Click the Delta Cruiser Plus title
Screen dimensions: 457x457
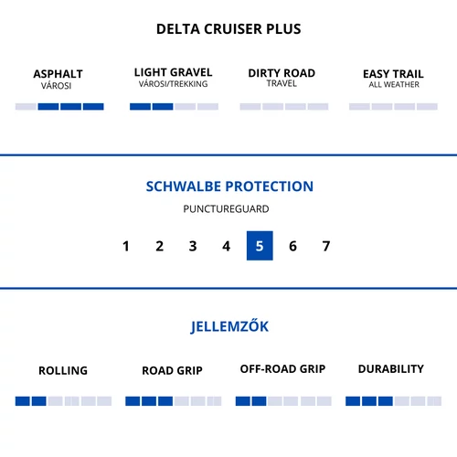point(228,29)
